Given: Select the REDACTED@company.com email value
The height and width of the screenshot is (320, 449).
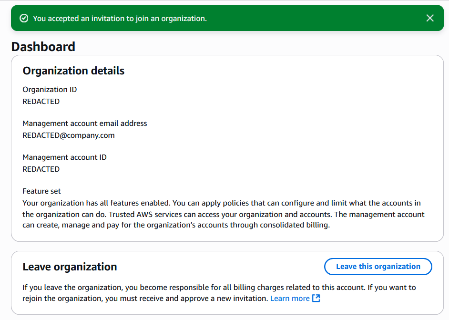Looking at the screenshot, I should pyautogui.click(x=69, y=135).
